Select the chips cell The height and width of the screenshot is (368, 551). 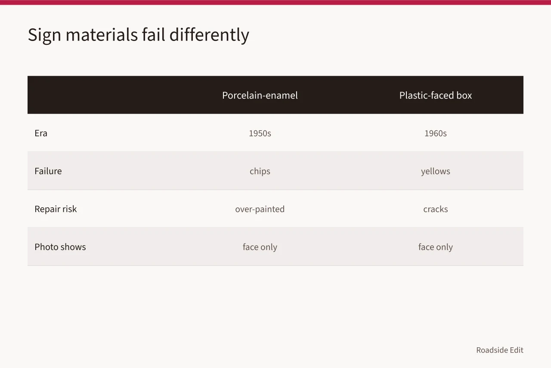(260, 171)
